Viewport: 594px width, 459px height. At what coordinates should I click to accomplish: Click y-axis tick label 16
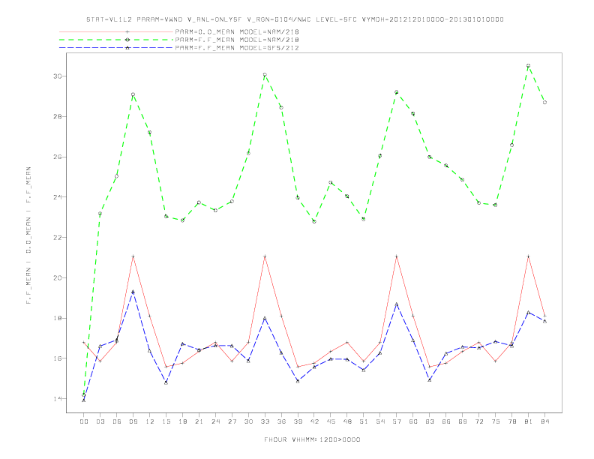point(58,358)
